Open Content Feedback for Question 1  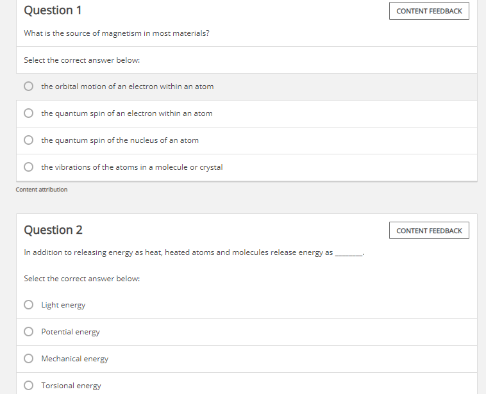click(x=429, y=11)
